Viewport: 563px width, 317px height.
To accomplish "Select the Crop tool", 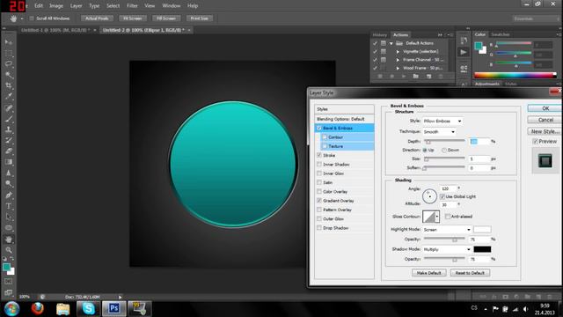I will click(x=8, y=85).
